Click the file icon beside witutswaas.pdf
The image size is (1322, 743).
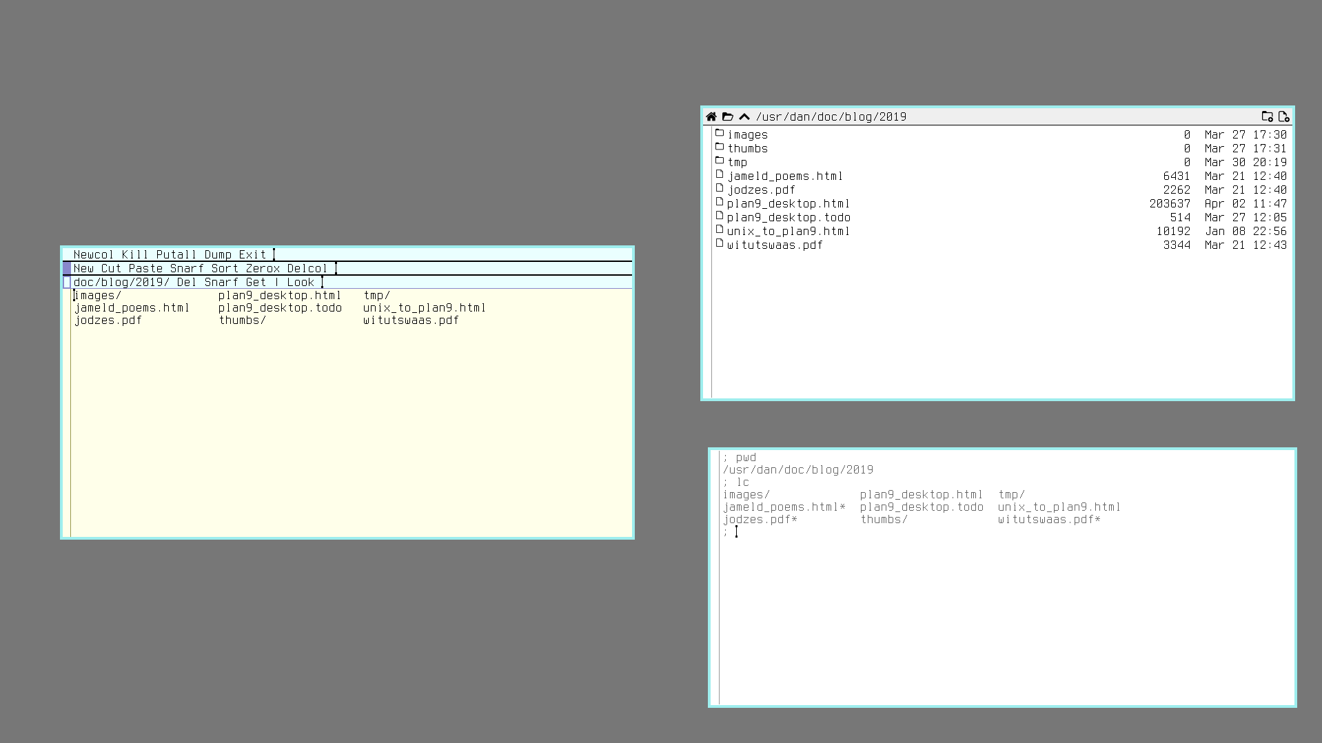coord(720,244)
